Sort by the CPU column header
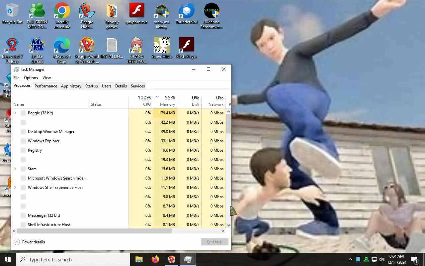This screenshot has width=425, height=266. [141, 101]
